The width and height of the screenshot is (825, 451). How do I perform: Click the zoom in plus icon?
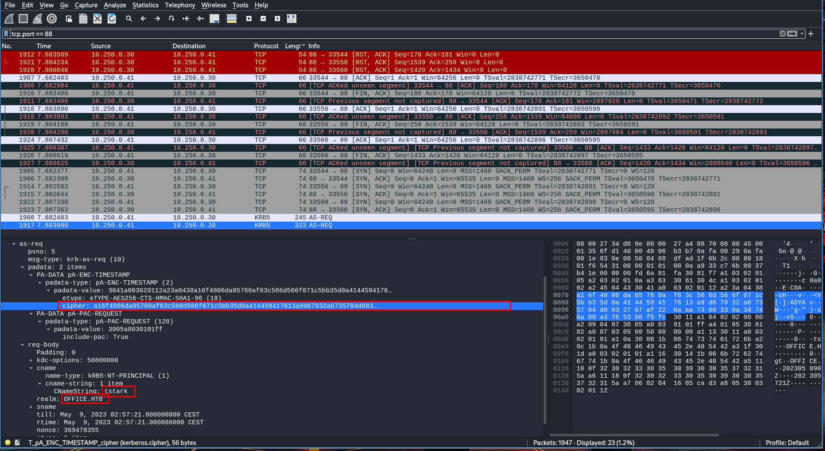(x=249, y=19)
